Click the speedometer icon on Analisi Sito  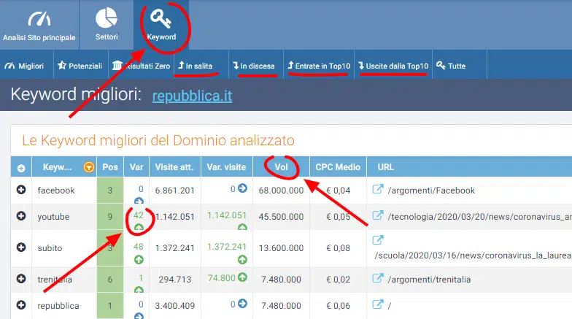pyautogui.click(x=39, y=19)
